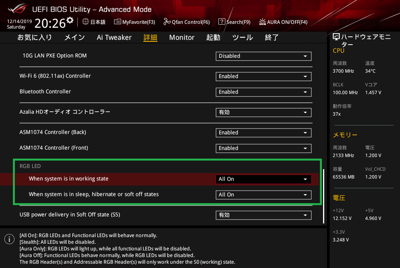400x268 pixels.
Task: Open Search(F9)
Action: (x=234, y=22)
